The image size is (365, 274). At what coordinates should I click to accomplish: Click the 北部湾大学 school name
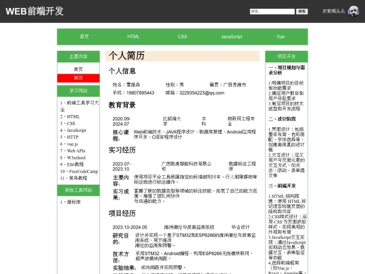[172, 121]
